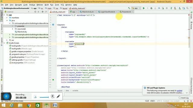193x108 pixels.
Task: Click the Debug app bug icon
Action: click(x=151, y=8)
